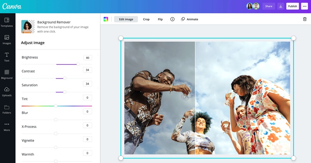Image resolution: width=311 pixels, height=163 pixels.
Task: Select the Edit image tab
Action: pos(126,19)
